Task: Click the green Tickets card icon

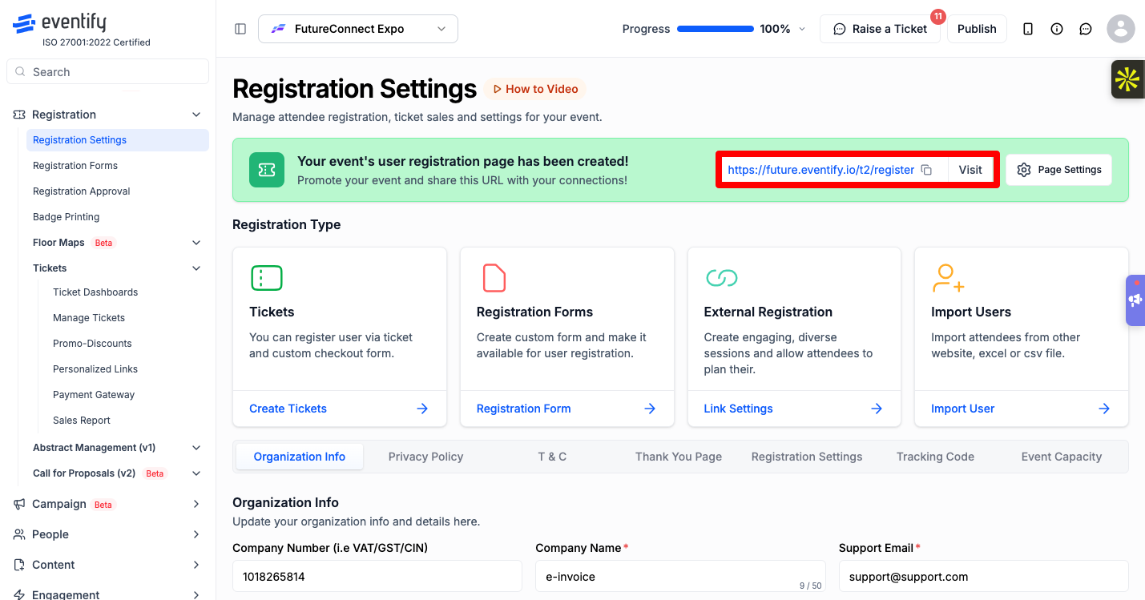Action: 267,278
